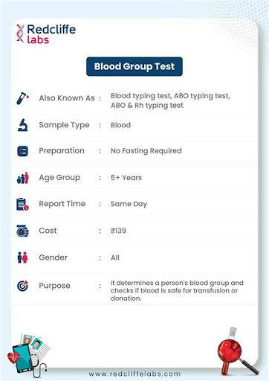Image resolution: width=269 pixels, height=381 pixels.
Task: Select the test tube icon beside Also Known As
Action: click(22, 98)
